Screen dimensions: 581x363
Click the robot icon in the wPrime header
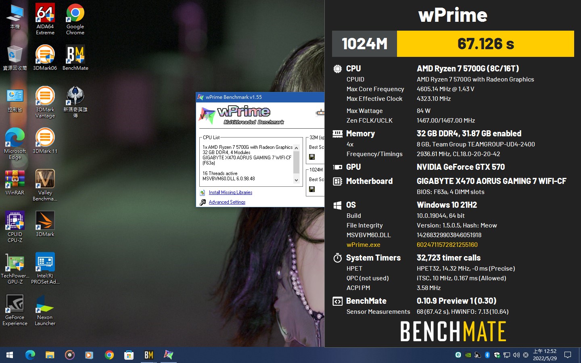[x=320, y=113]
